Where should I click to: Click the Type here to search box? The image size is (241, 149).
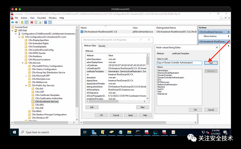50,132
